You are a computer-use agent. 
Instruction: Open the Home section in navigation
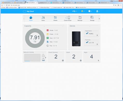(x=31, y=19)
